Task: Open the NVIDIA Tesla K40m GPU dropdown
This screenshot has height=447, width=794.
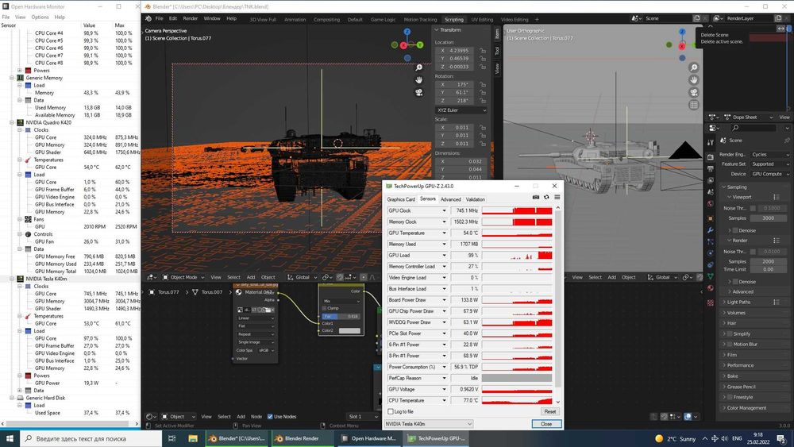Action: coord(429,424)
